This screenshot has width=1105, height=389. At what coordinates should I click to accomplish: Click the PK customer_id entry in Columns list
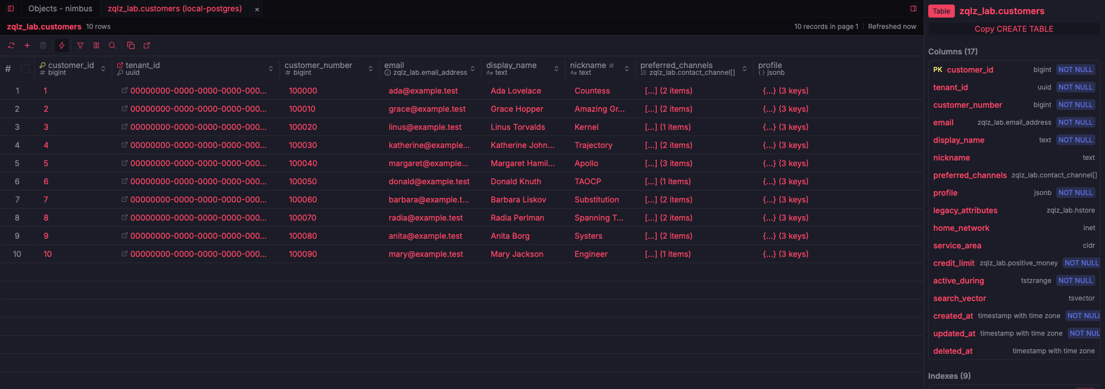point(1014,70)
